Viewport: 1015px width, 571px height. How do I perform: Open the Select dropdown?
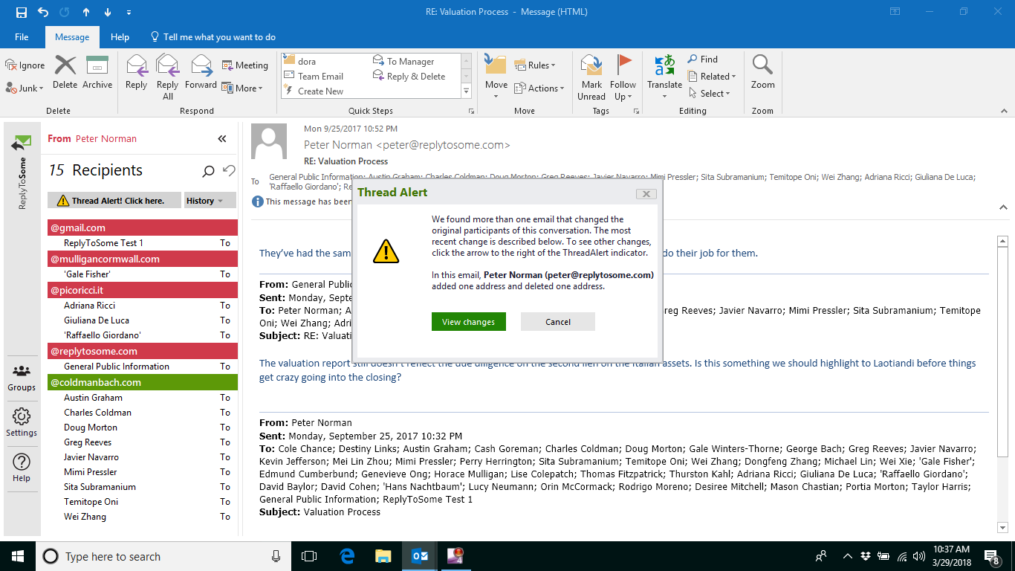[x=710, y=94]
